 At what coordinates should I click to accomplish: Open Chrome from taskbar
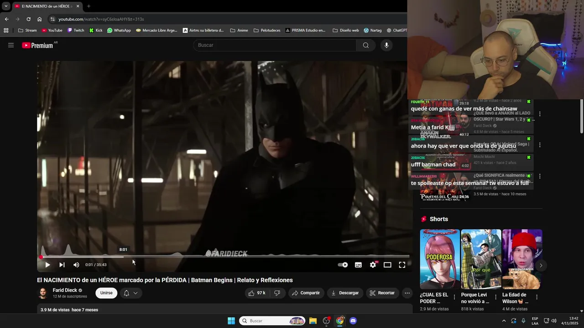(x=339, y=321)
